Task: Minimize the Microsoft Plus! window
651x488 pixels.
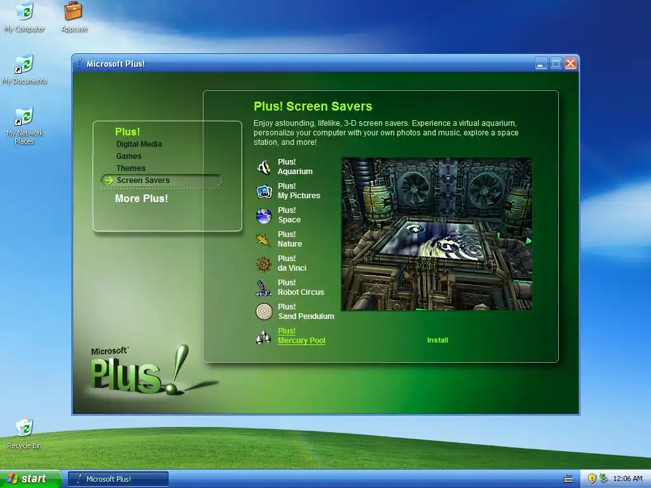Action: 540,64
